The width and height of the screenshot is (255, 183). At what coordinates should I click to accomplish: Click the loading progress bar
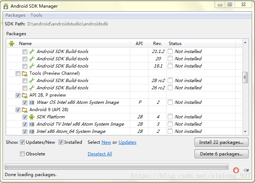tap(116, 167)
